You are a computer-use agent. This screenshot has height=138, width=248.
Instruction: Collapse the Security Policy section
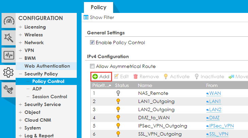41,74
